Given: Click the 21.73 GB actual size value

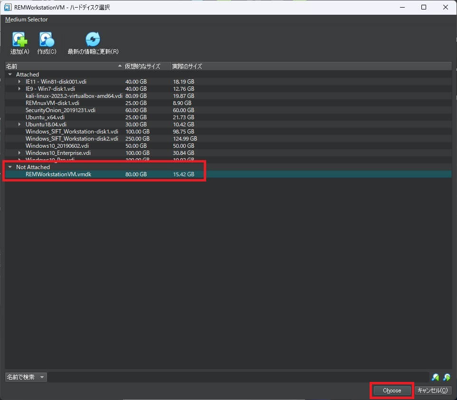Looking at the screenshot, I should [x=184, y=117].
